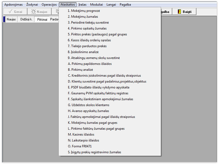Click the Baigti door icon
The height and width of the screenshot is (164, 219).
(179, 11)
